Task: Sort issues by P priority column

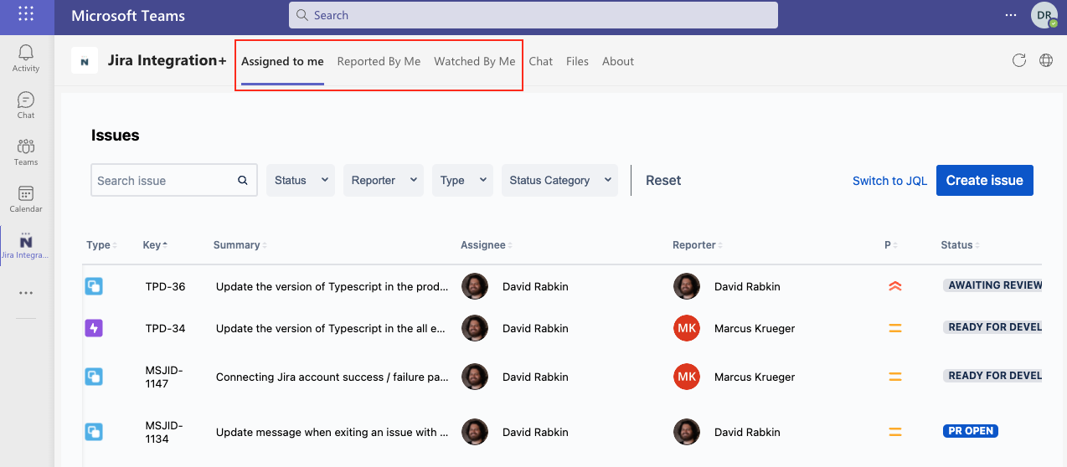Action: pos(890,245)
